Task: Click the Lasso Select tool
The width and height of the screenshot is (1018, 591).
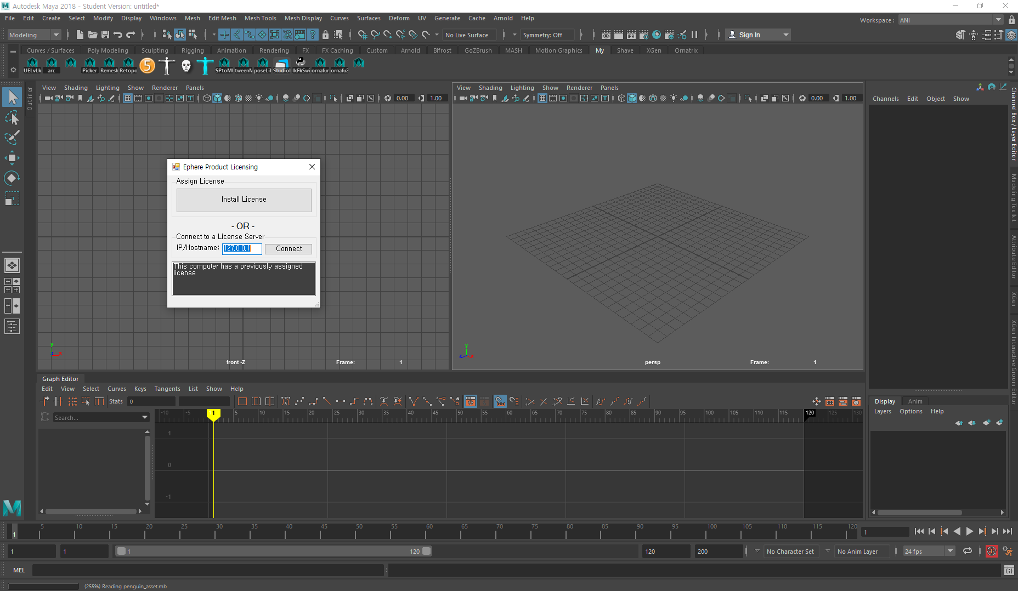Action: coord(12,118)
